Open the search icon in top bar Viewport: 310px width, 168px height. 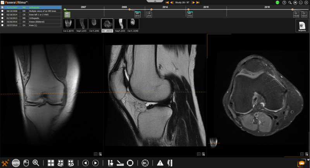pyautogui.click(x=290, y=2)
